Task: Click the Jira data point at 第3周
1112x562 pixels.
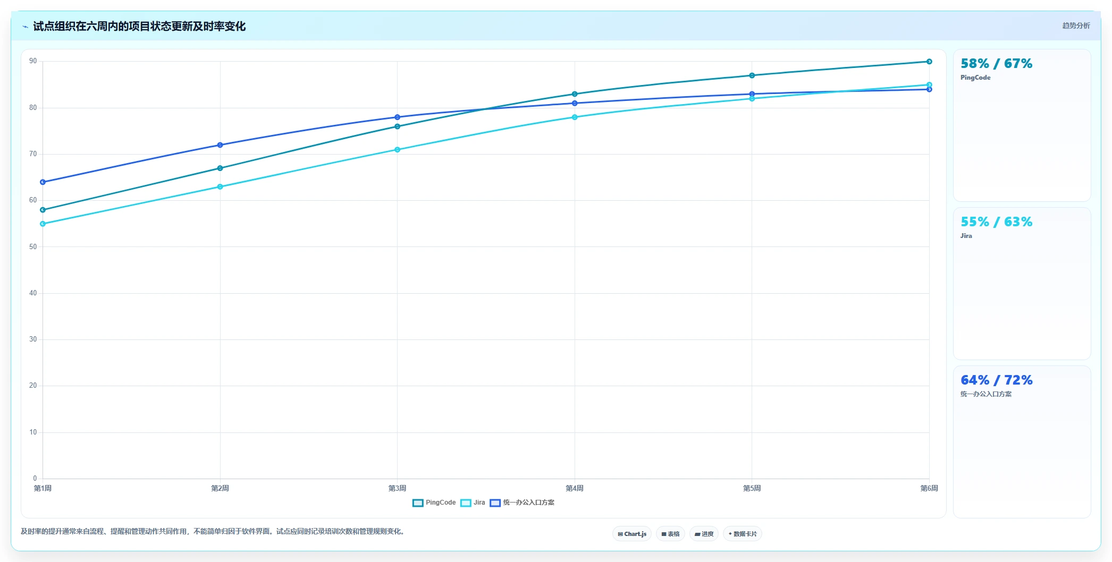Action: [398, 150]
